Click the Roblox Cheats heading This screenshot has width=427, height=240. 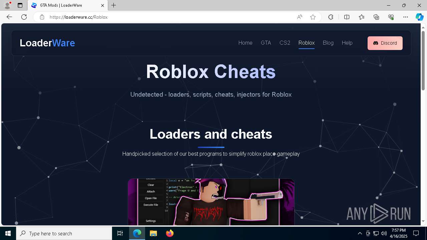point(211,71)
